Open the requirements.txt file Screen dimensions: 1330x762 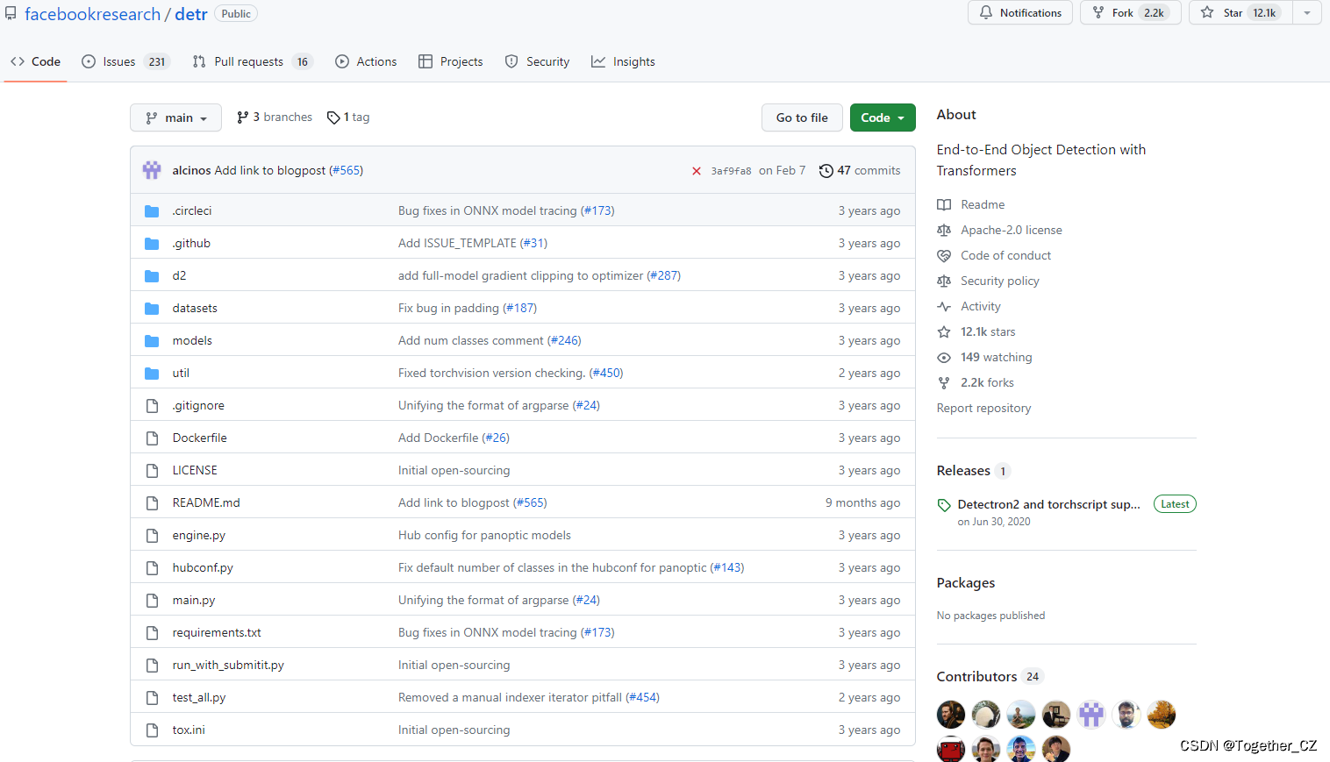coord(217,632)
